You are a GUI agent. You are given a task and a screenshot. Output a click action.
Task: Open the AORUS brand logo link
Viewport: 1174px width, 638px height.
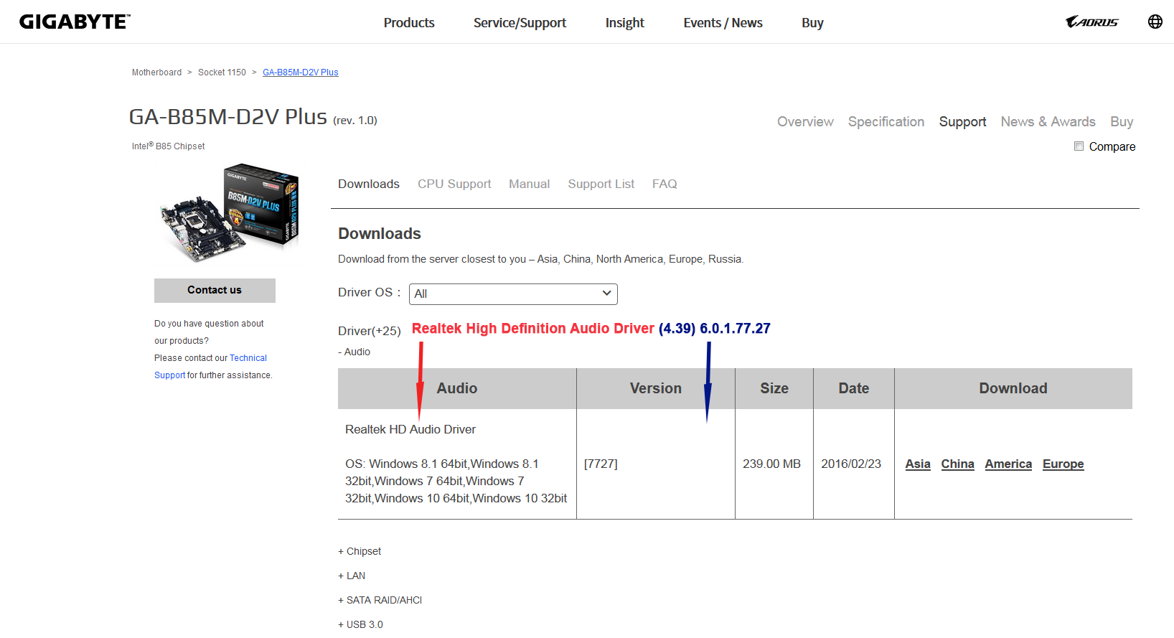tap(1091, 22)
